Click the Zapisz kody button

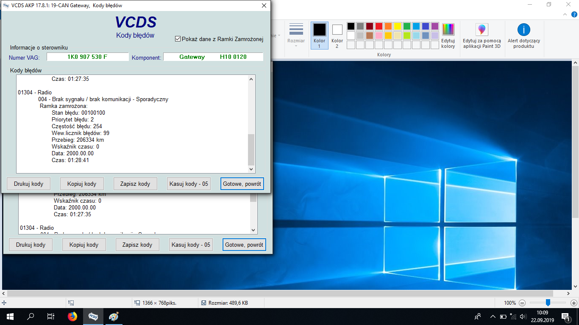(135, 184)
